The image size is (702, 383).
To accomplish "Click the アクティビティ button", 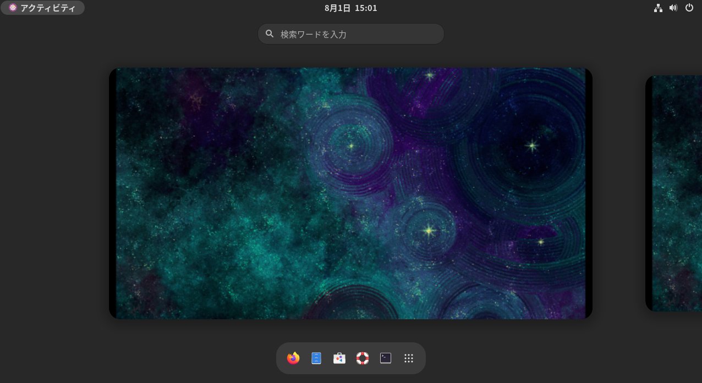I will (43, 8).
